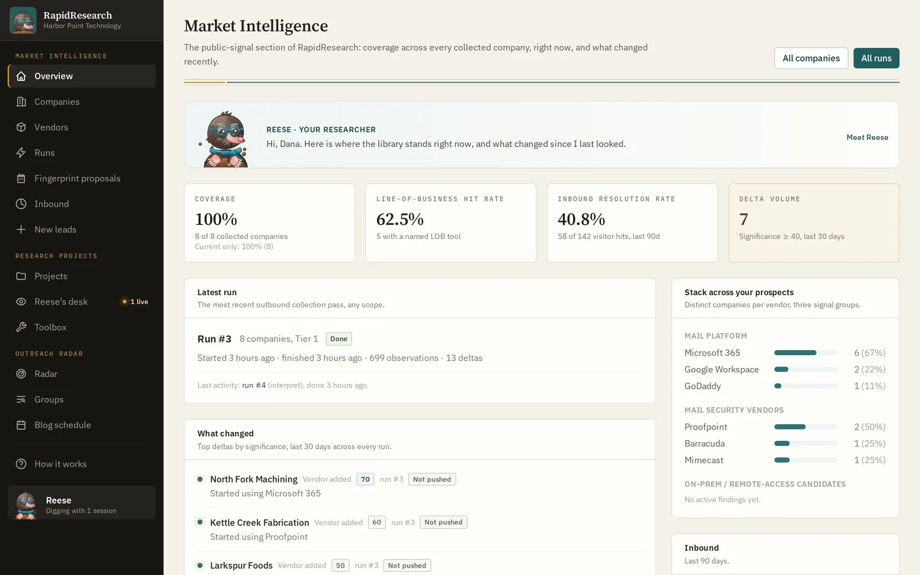Open the run #4 link
This screenshot has width=920, height=575.
(254, 385)
